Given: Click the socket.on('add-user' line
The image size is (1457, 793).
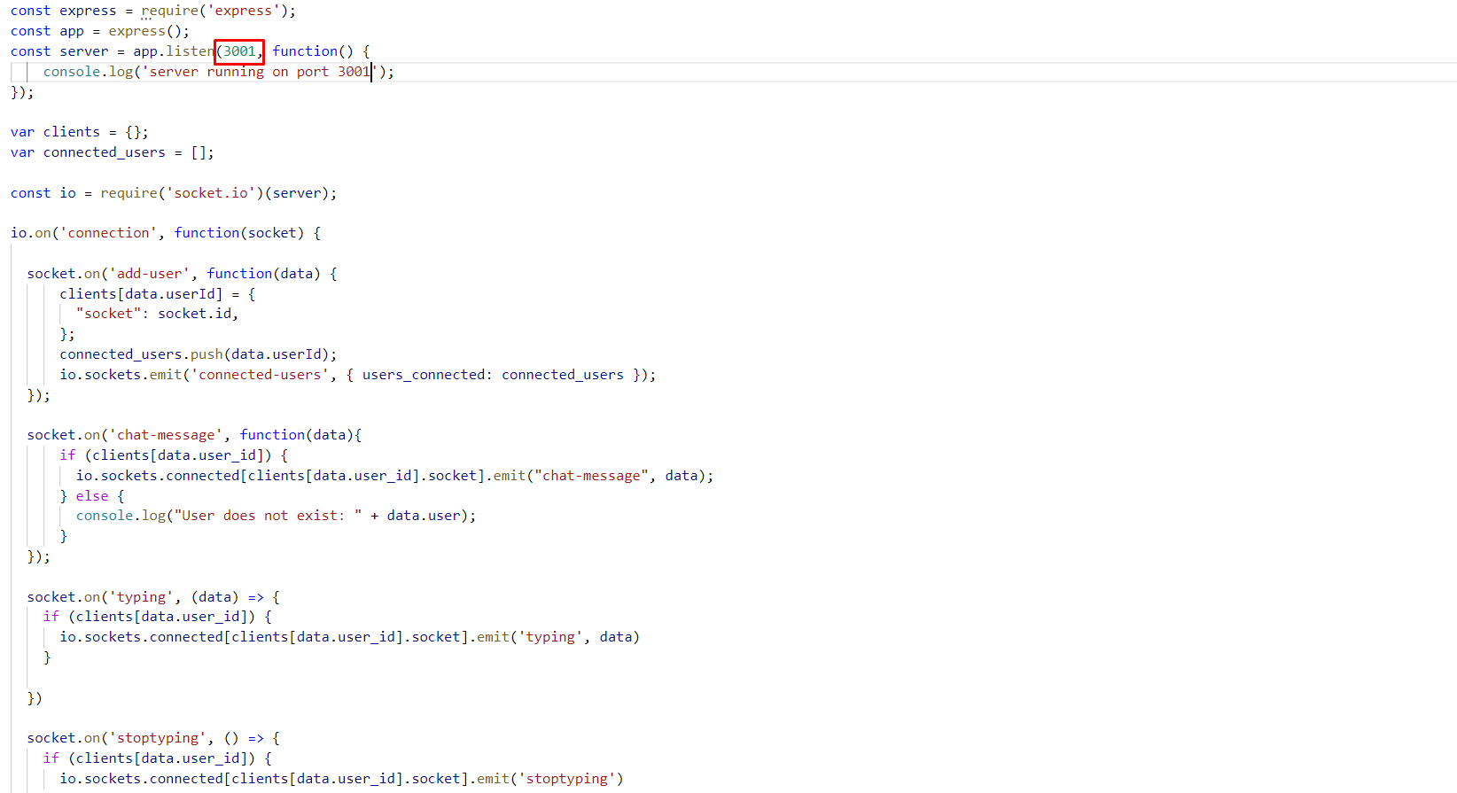Looking at the screenshot, I should coord(182,274).
